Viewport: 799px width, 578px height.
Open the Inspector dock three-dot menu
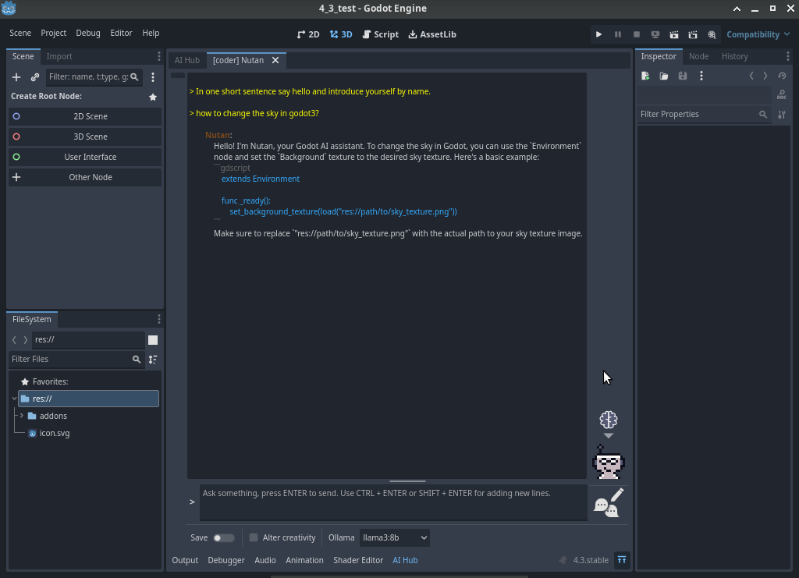(787, 56)
